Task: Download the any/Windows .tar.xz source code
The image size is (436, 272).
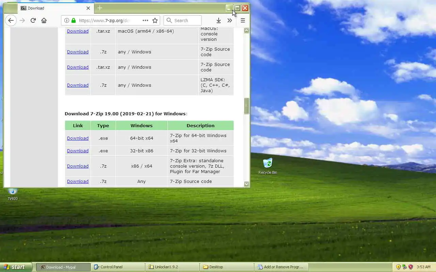Action: tap(78, 67)
